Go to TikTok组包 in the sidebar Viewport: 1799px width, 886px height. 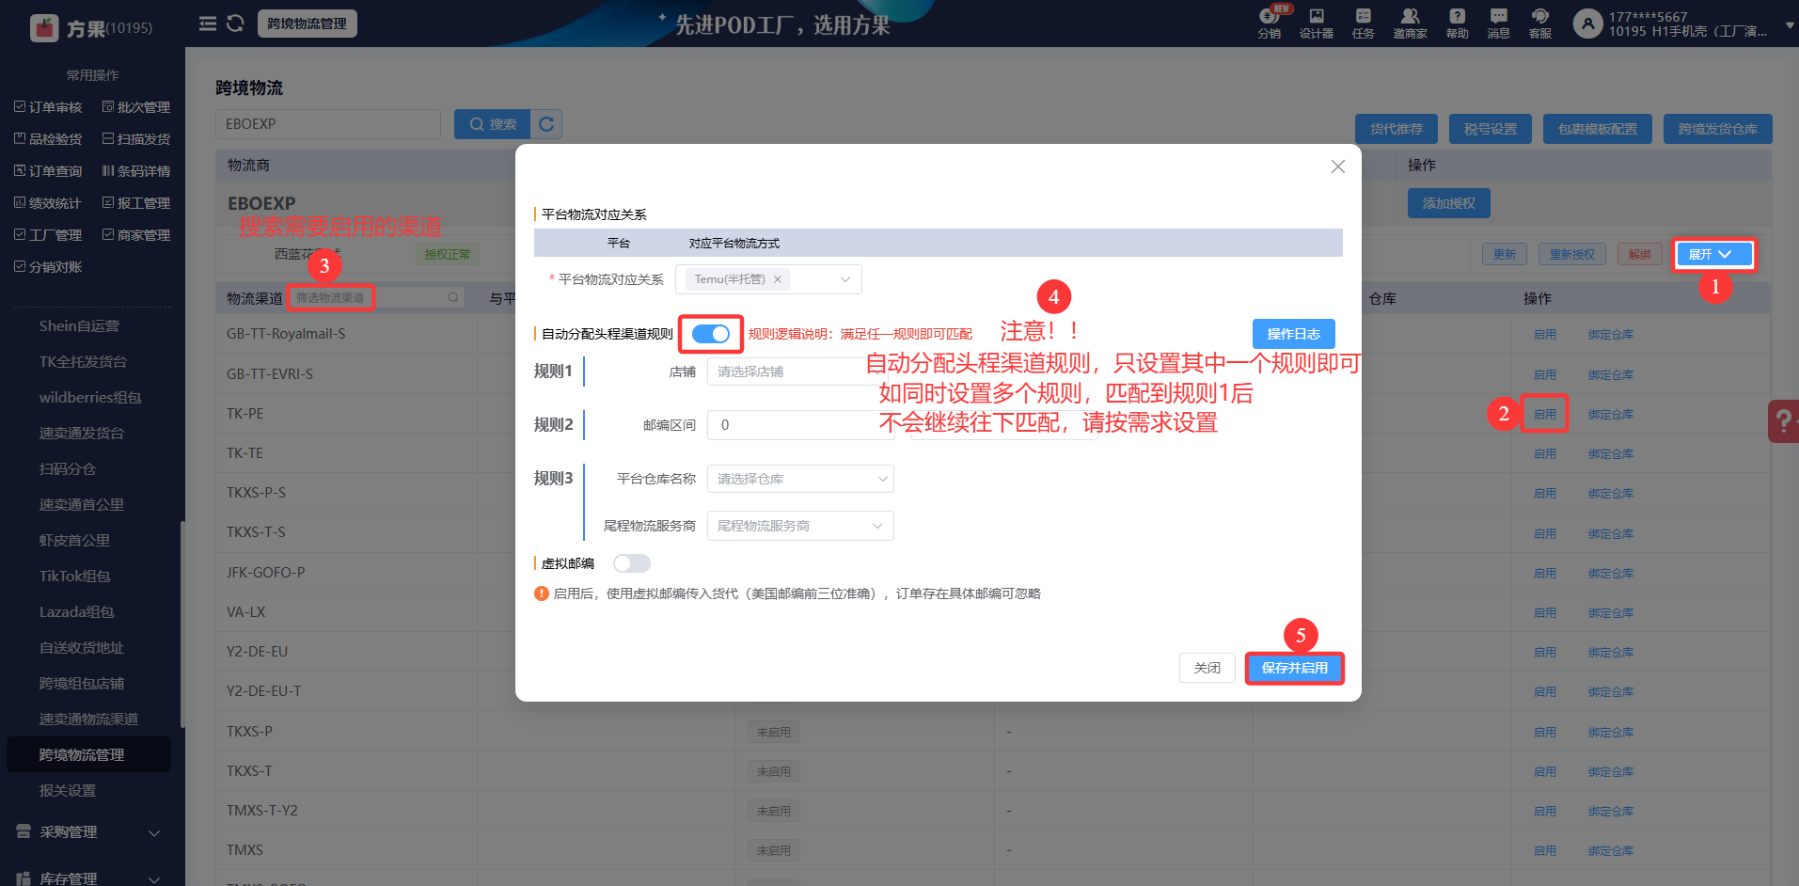[x=74, y=577]
